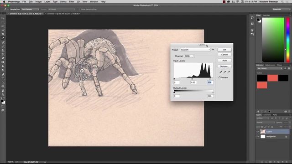Pick the white point eyedropper in Levels
Viewport: 292px width, 164px height.
(229, 72)
